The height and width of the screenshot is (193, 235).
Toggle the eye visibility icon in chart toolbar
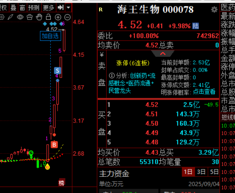(x=20, y=17)
